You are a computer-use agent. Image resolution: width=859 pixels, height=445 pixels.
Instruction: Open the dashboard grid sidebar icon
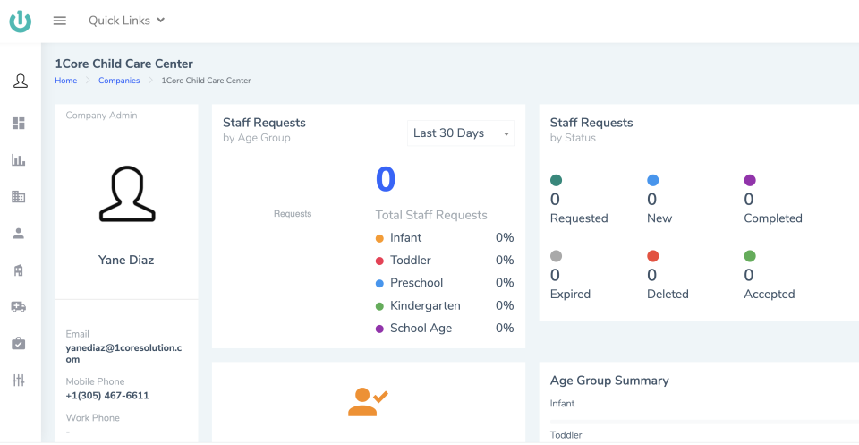19,124
